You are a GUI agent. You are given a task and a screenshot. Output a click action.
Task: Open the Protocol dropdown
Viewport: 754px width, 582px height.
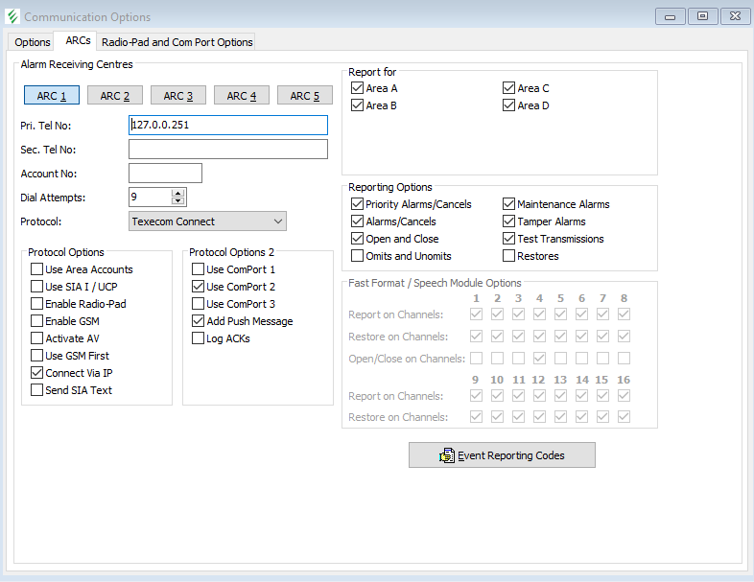click(x=207, y=221)
